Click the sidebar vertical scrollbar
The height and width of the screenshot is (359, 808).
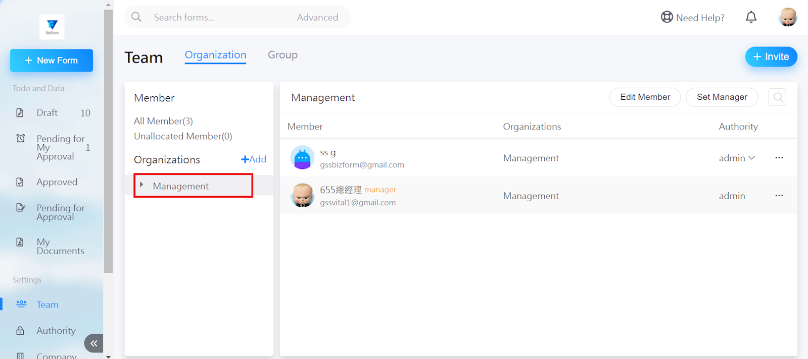click(x=108, y=141)
